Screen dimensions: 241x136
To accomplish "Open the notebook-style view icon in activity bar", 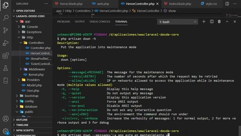I will 6,80.
